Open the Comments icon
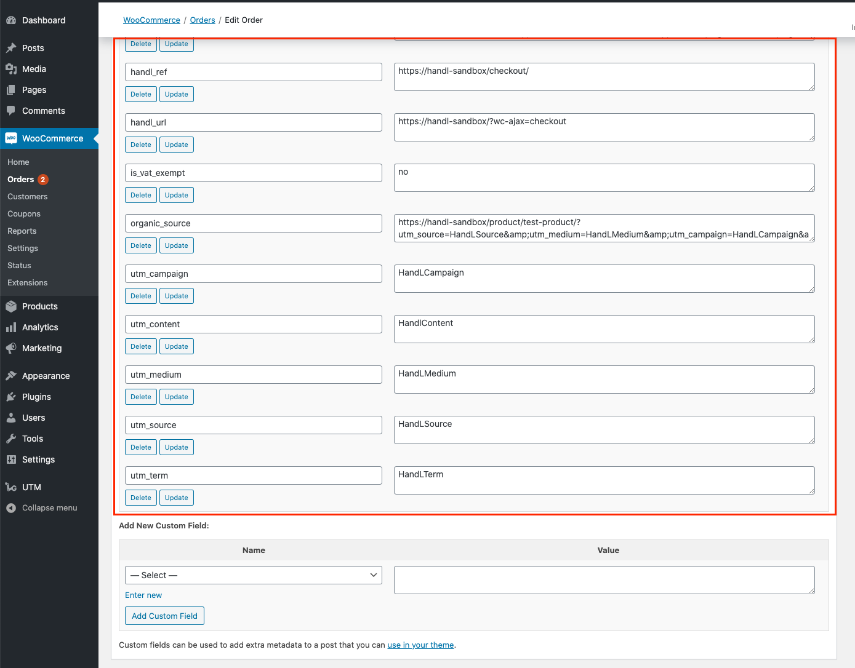 pos(12,111)
